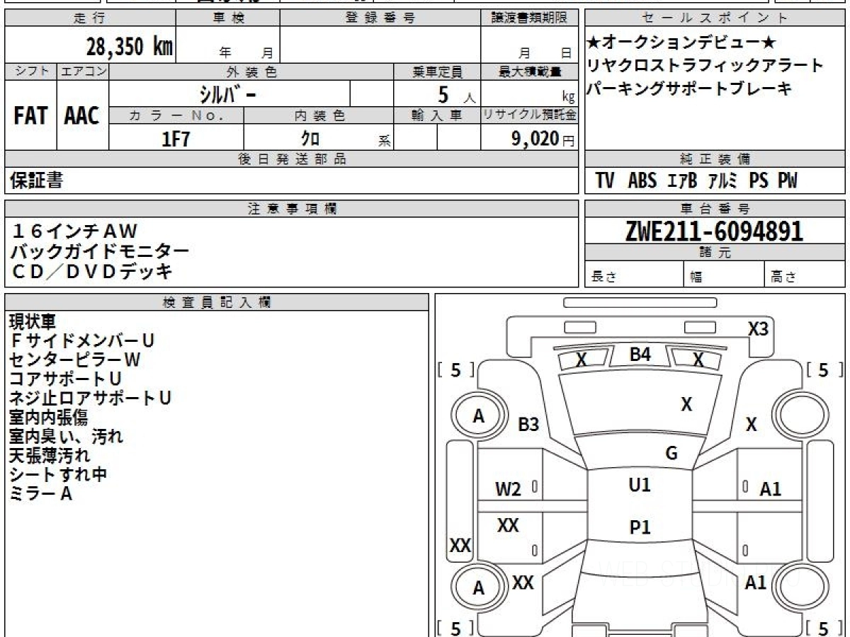Viewport: 850px width, 637px height.
Task: Click the シフト header cell
Action: tap(31, 71)
